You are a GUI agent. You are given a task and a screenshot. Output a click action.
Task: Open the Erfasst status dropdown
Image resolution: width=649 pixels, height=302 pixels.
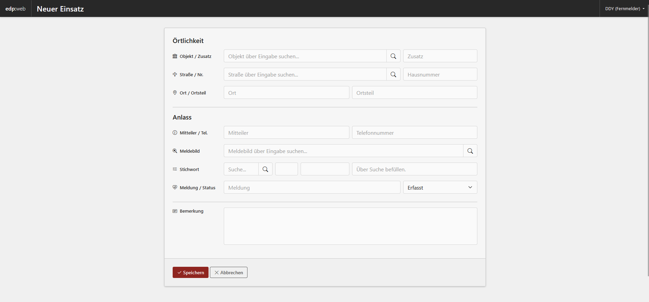click(440, 188)
